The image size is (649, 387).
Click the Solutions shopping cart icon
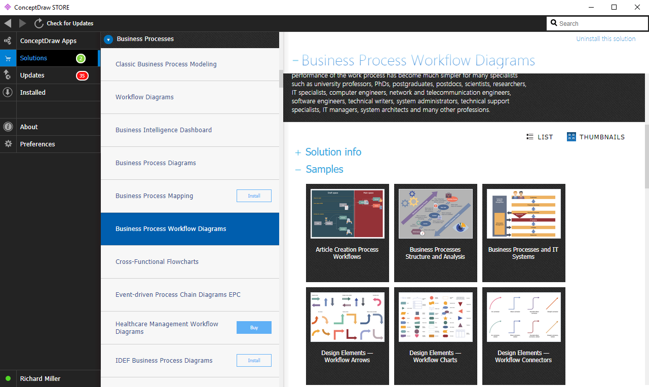[8, 58]
